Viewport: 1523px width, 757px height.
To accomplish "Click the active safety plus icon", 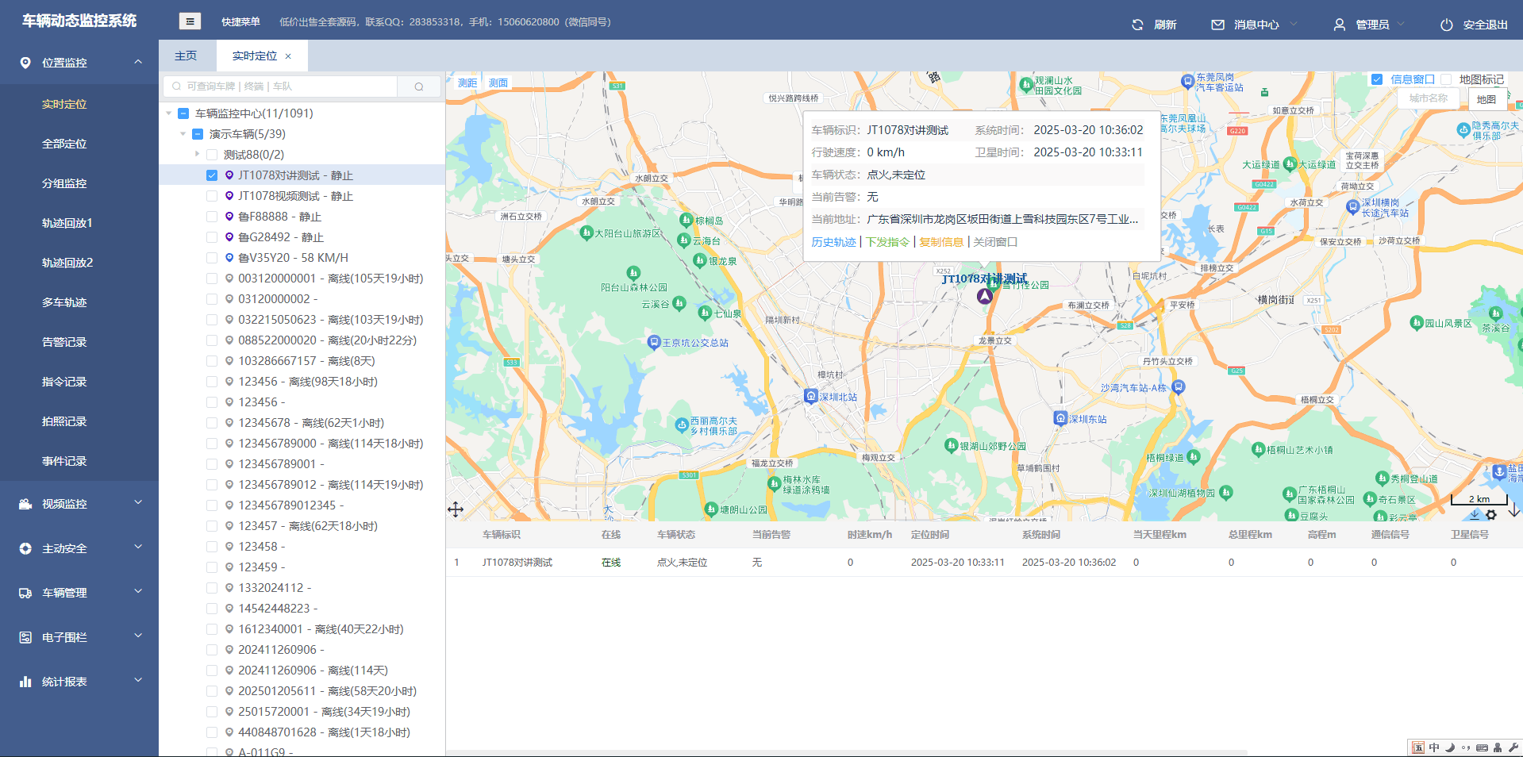I will click(25, 548).
